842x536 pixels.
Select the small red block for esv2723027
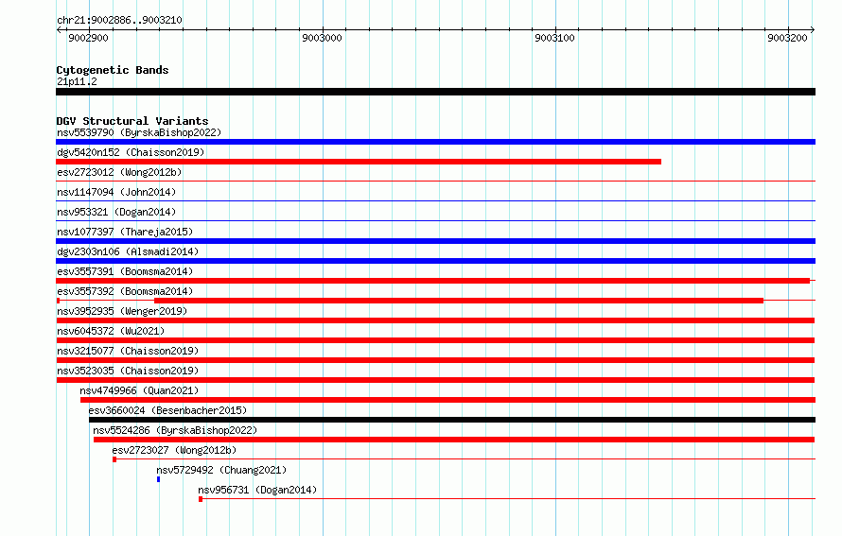coord(114,459)
